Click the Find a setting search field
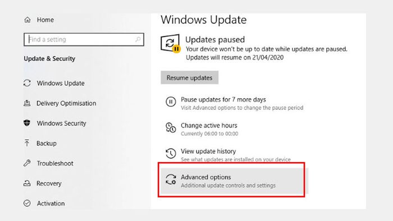The height and width of the screenshot is (221, 393). click(x=84, y=40)
